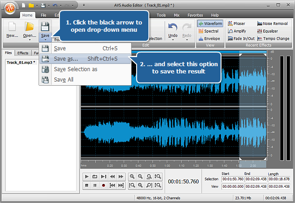This screenshot has width=295, height=203.
Task: Open the Undo history drop-down arrow
Action: [173, 40]
